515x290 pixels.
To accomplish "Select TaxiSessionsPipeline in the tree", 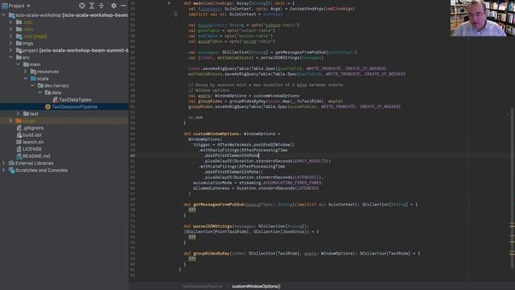I will (75, 106).
